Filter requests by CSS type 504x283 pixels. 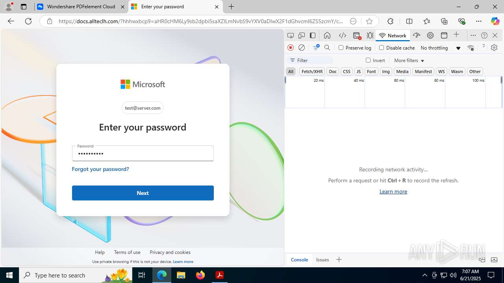tap(346, 71)
